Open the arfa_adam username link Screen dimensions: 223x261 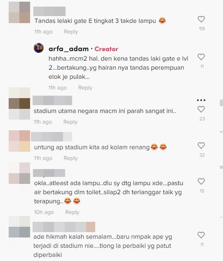point(68,49)
